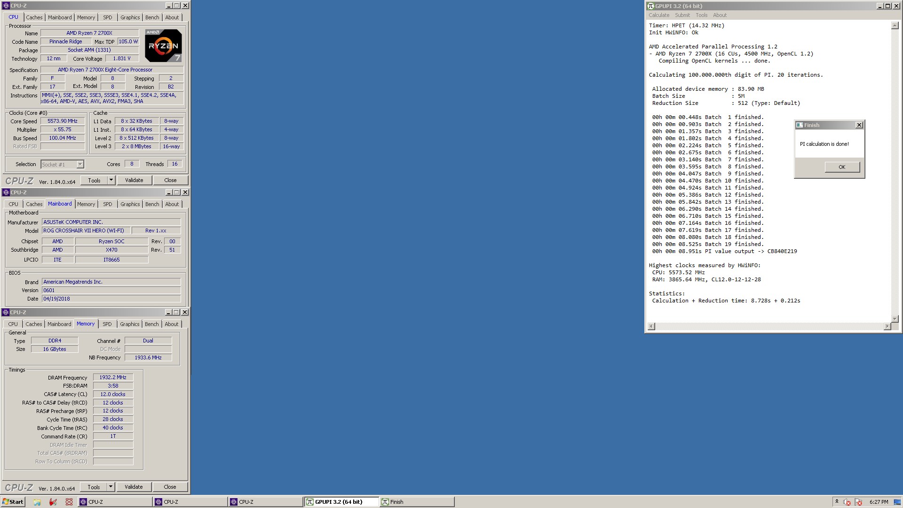Open the Start menu
The image size is (903, 508).
click(13, 502)
